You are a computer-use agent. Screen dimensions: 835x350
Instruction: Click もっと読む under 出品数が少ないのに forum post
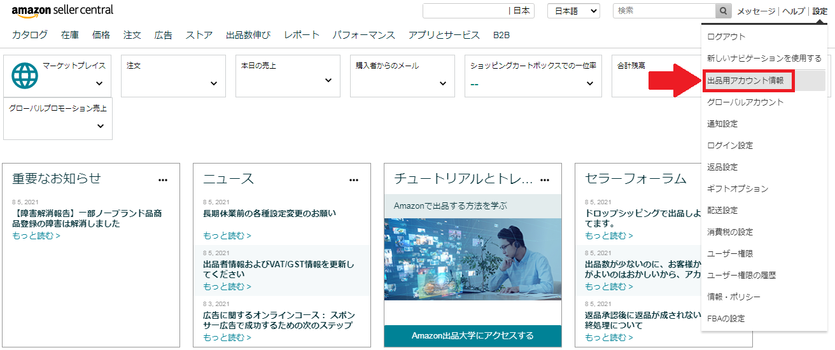(609, 286)
